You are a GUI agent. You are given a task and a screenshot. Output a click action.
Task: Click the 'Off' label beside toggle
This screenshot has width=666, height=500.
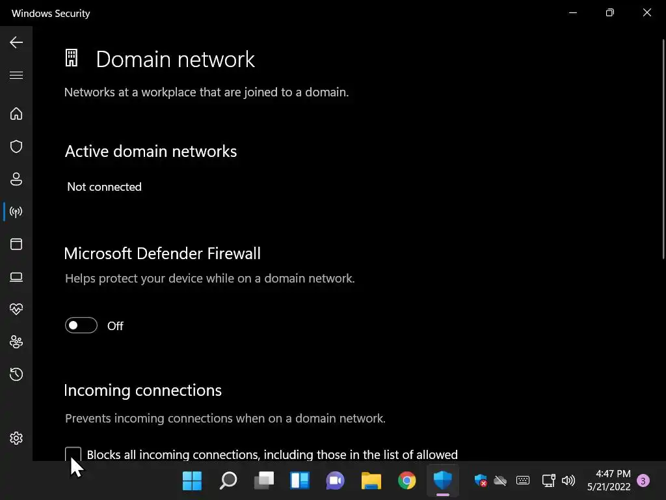[x=115, y=326]
